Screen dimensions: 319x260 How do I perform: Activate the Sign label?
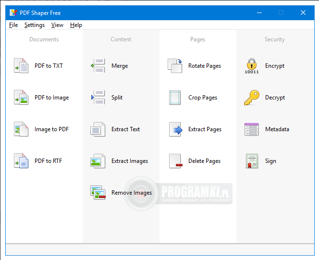point(270,161)
